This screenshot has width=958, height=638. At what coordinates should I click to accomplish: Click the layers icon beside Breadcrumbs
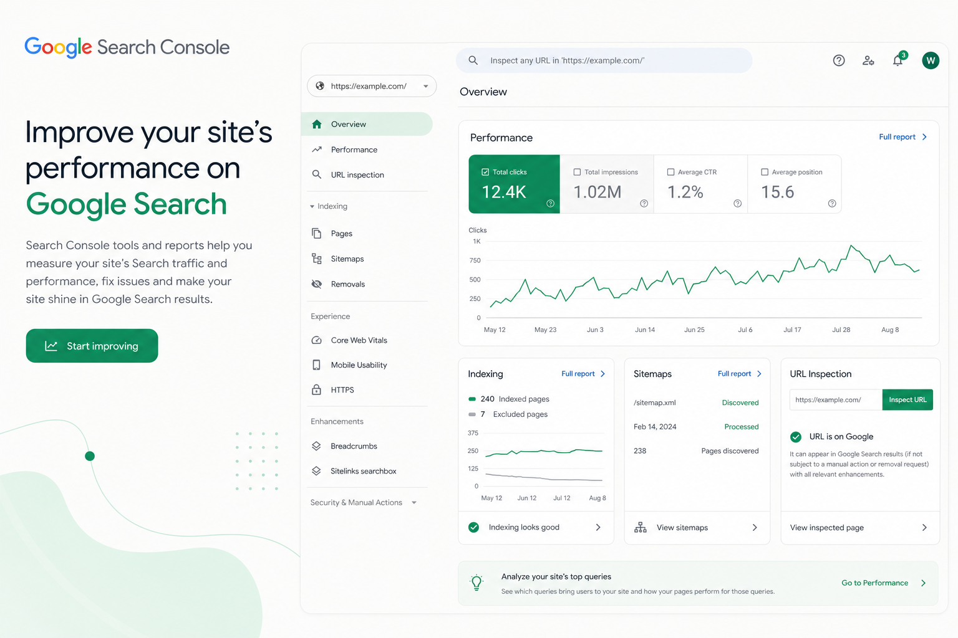[x=317, y=446]
